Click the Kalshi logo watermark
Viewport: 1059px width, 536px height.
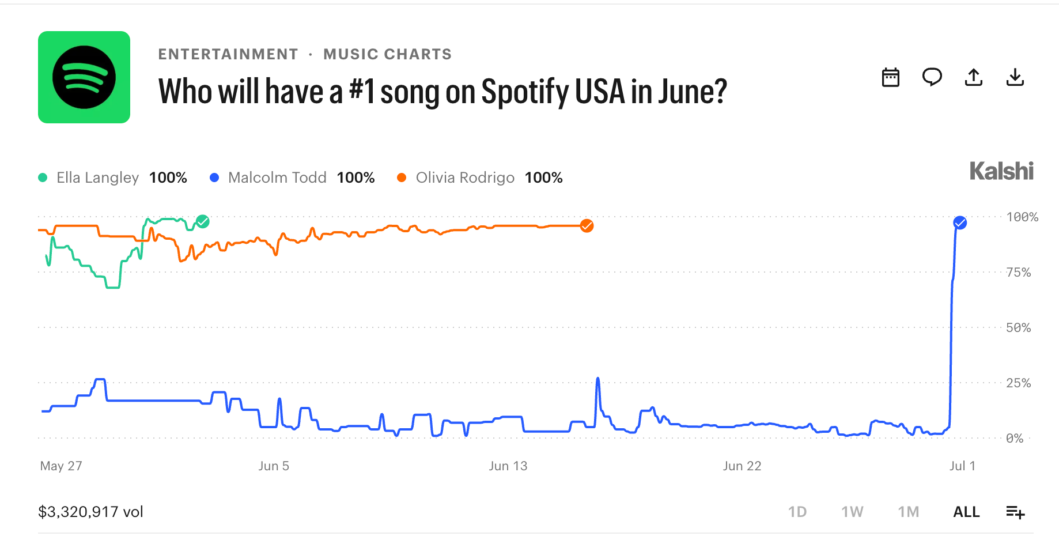click(1001, 171)
